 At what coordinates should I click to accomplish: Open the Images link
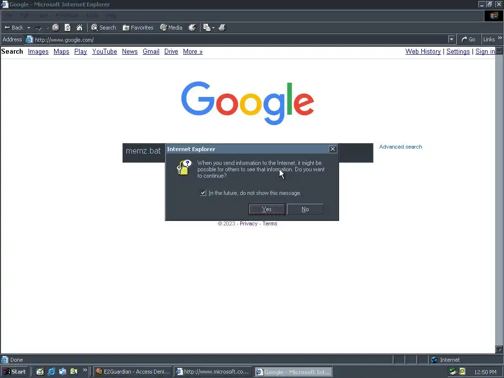point(38,51)
